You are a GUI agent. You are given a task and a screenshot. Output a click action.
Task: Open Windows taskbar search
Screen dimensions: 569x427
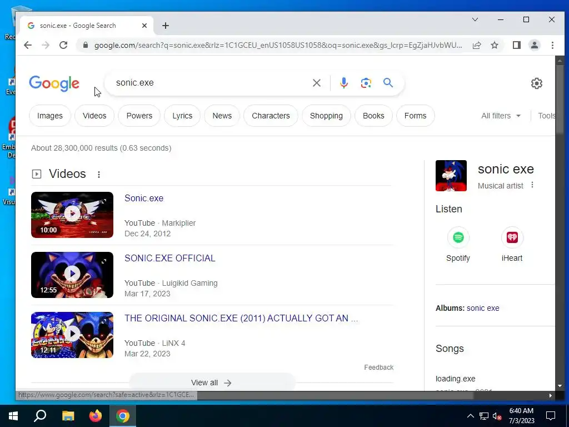[40, 416]
